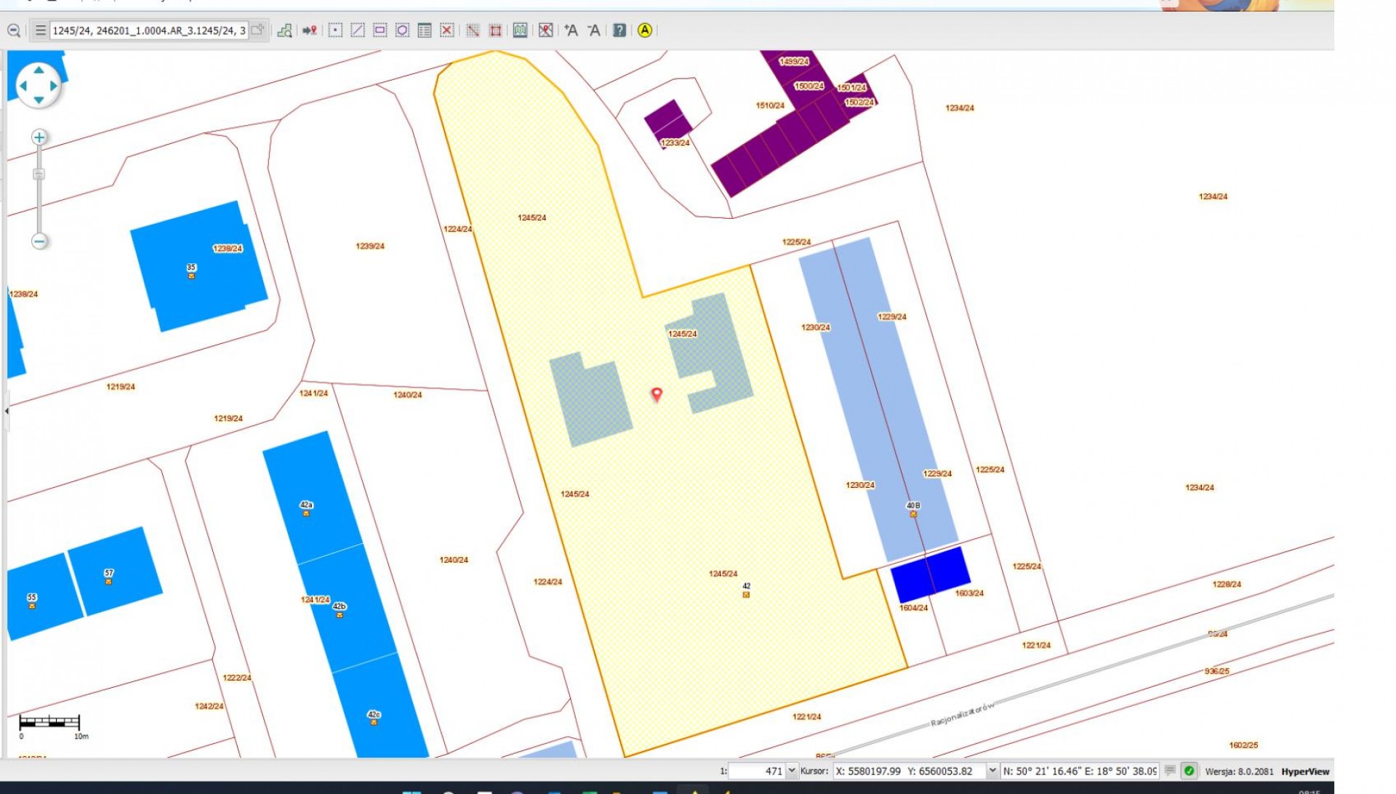Click the parcel label 1239/24

pos(370,246)
